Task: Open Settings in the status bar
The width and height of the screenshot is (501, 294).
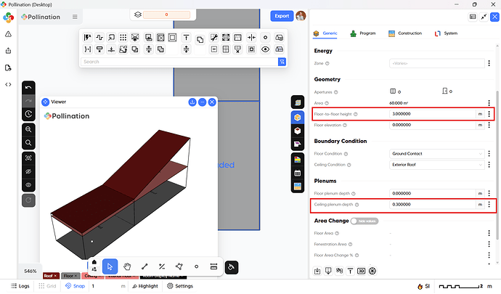Action: (x=180, y=286)
